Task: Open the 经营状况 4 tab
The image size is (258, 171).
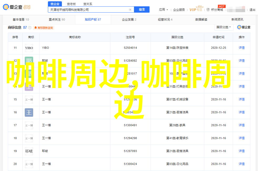Action: click(165, 19)
